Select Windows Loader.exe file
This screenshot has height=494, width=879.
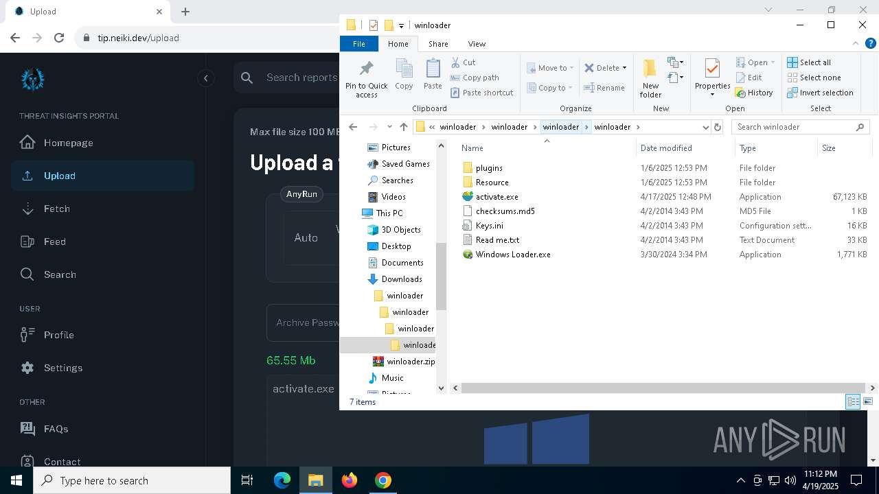[x=513, y=255]
